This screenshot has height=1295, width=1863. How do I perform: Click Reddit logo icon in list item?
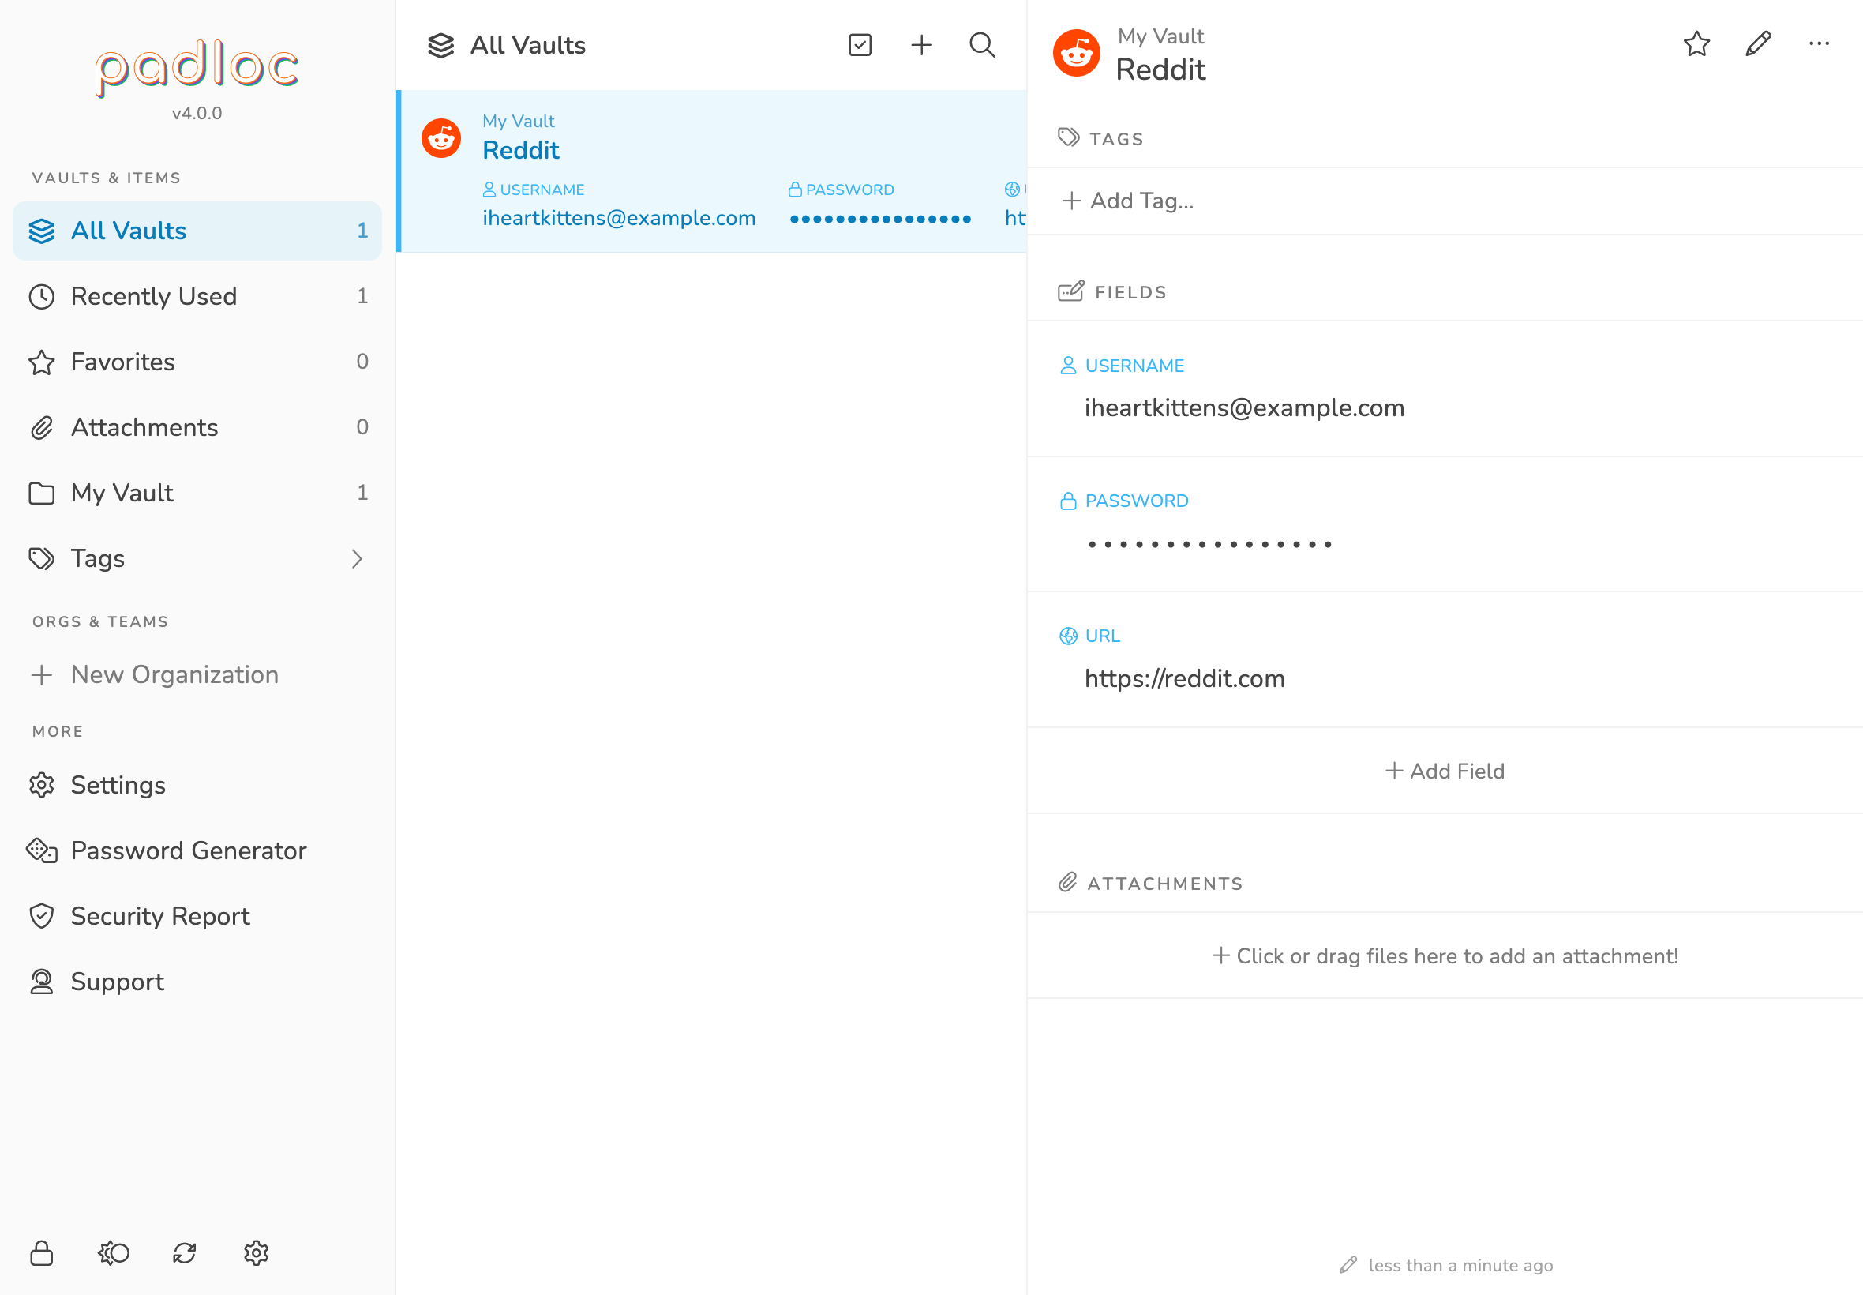tap(441, 138)
